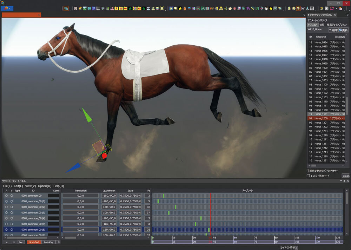
Task: Toggle A radio for 0001_common_00 (4)
Action: [6, 218]
